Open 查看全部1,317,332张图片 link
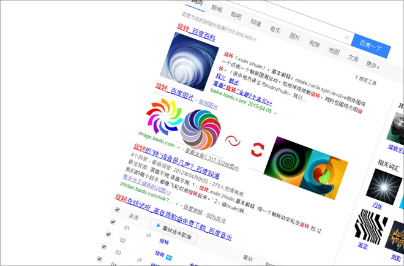Viewport: 404px width, 266px height. 212,160
